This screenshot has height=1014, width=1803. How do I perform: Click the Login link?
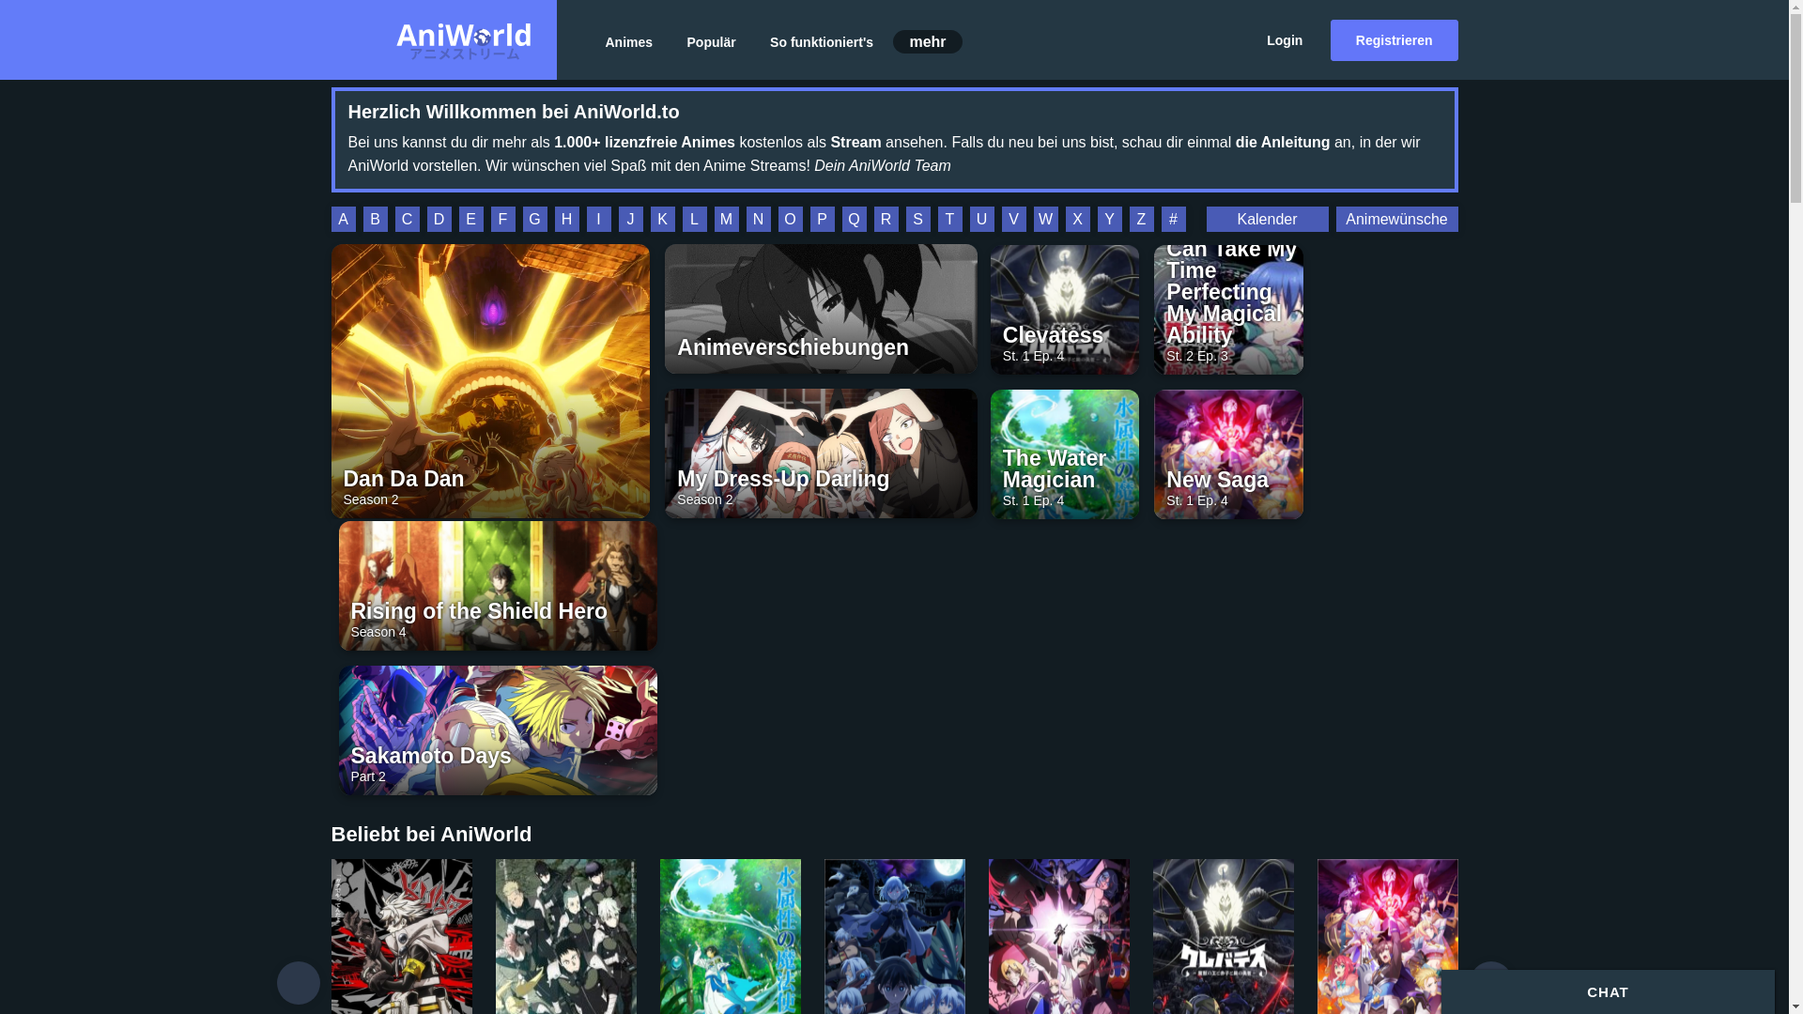point(1284,40)
